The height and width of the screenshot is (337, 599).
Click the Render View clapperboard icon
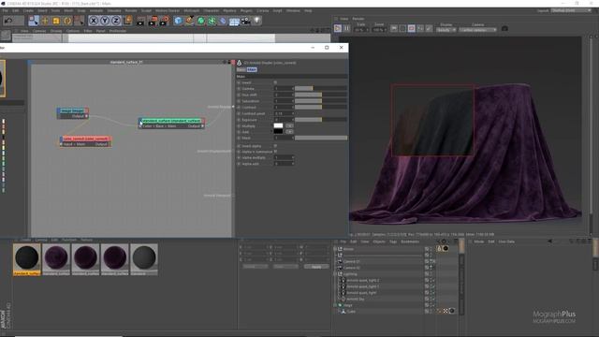coord(140,21)
